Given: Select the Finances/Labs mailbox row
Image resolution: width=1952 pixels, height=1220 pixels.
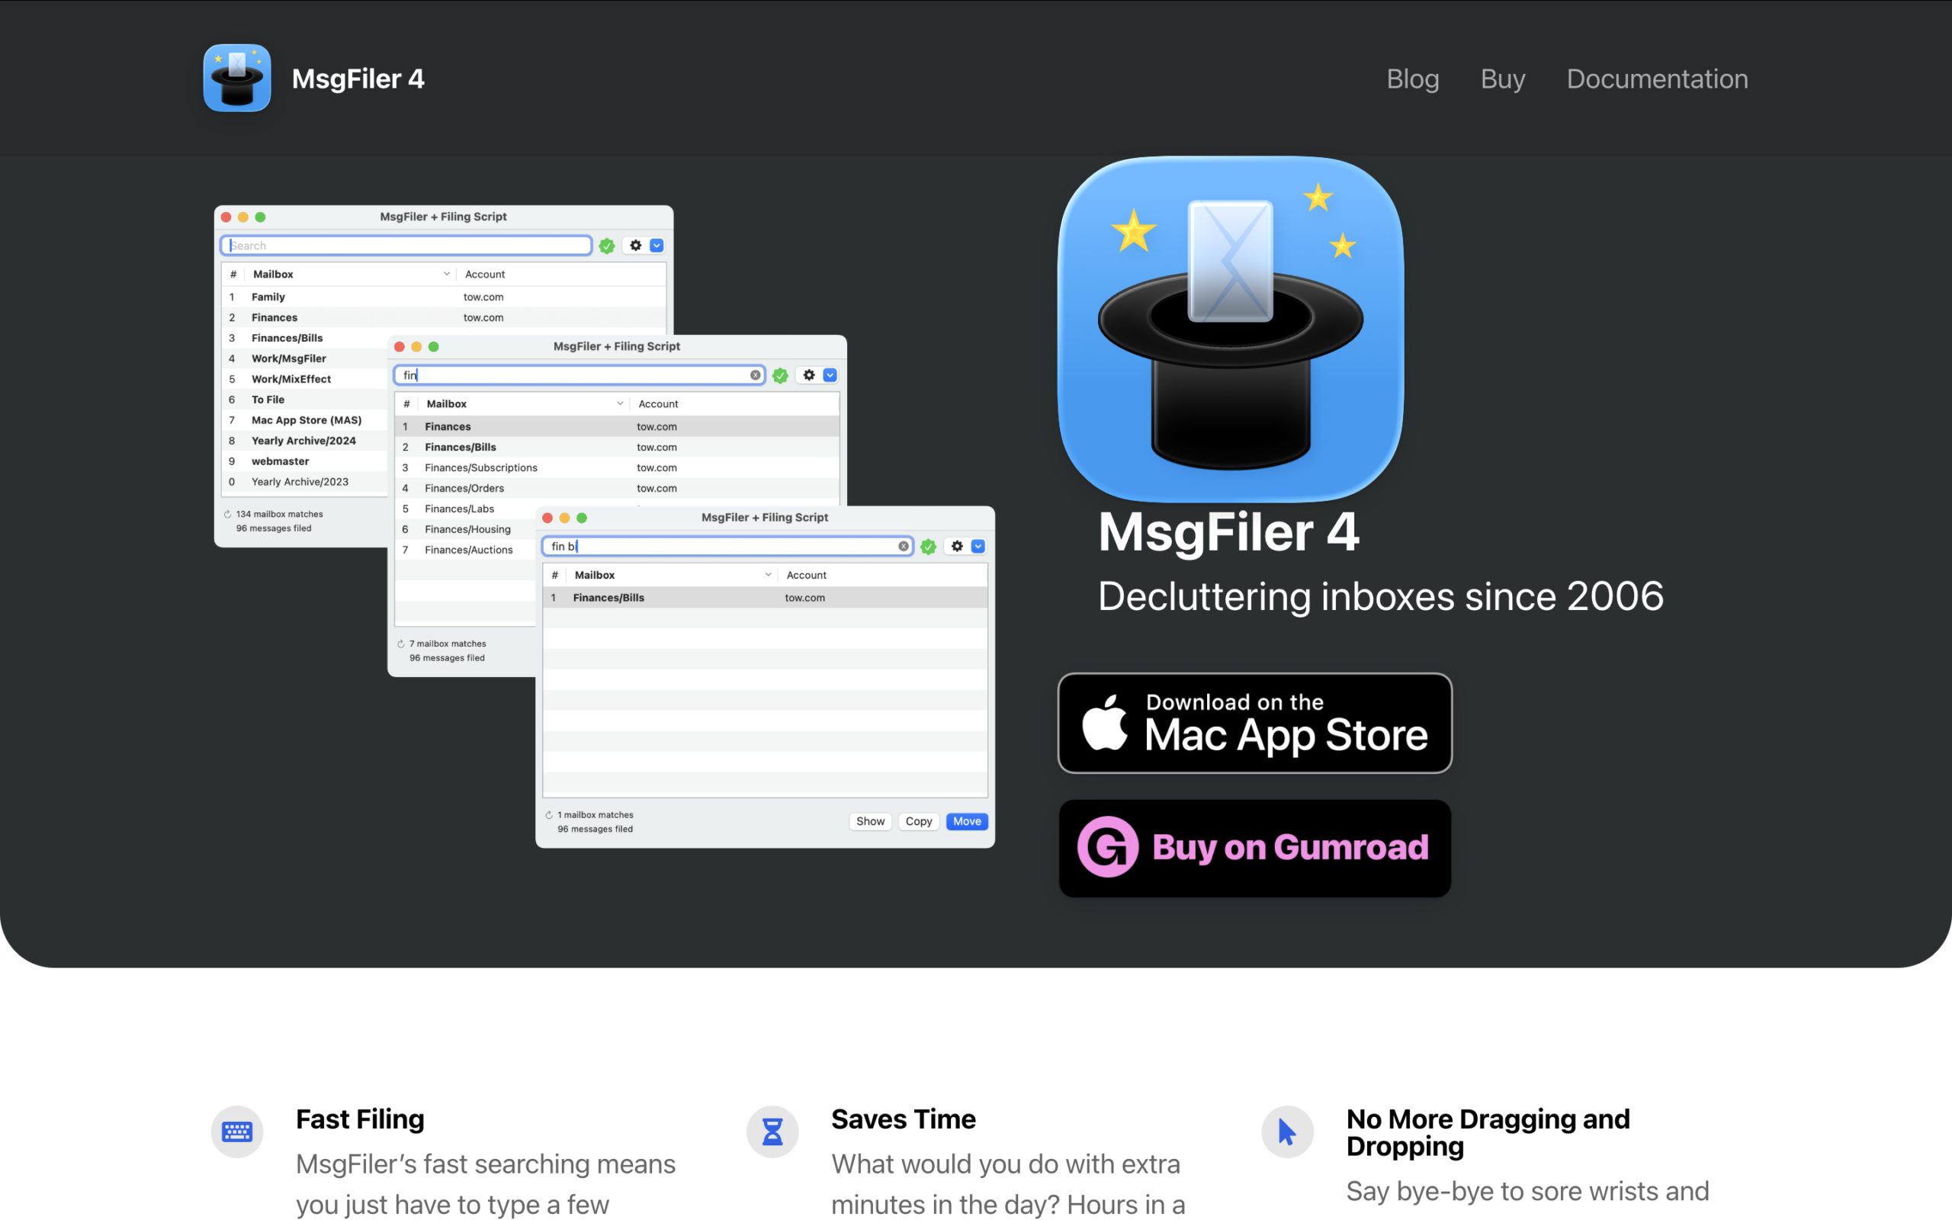Looking at the screenshot, I should (x=465, y=509).
